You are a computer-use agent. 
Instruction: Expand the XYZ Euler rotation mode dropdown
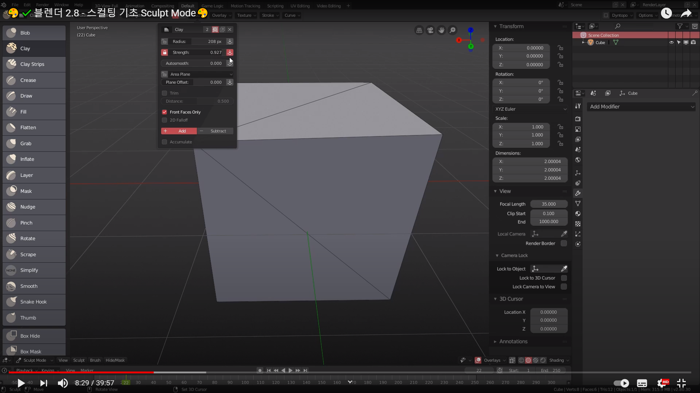[530, 109]
